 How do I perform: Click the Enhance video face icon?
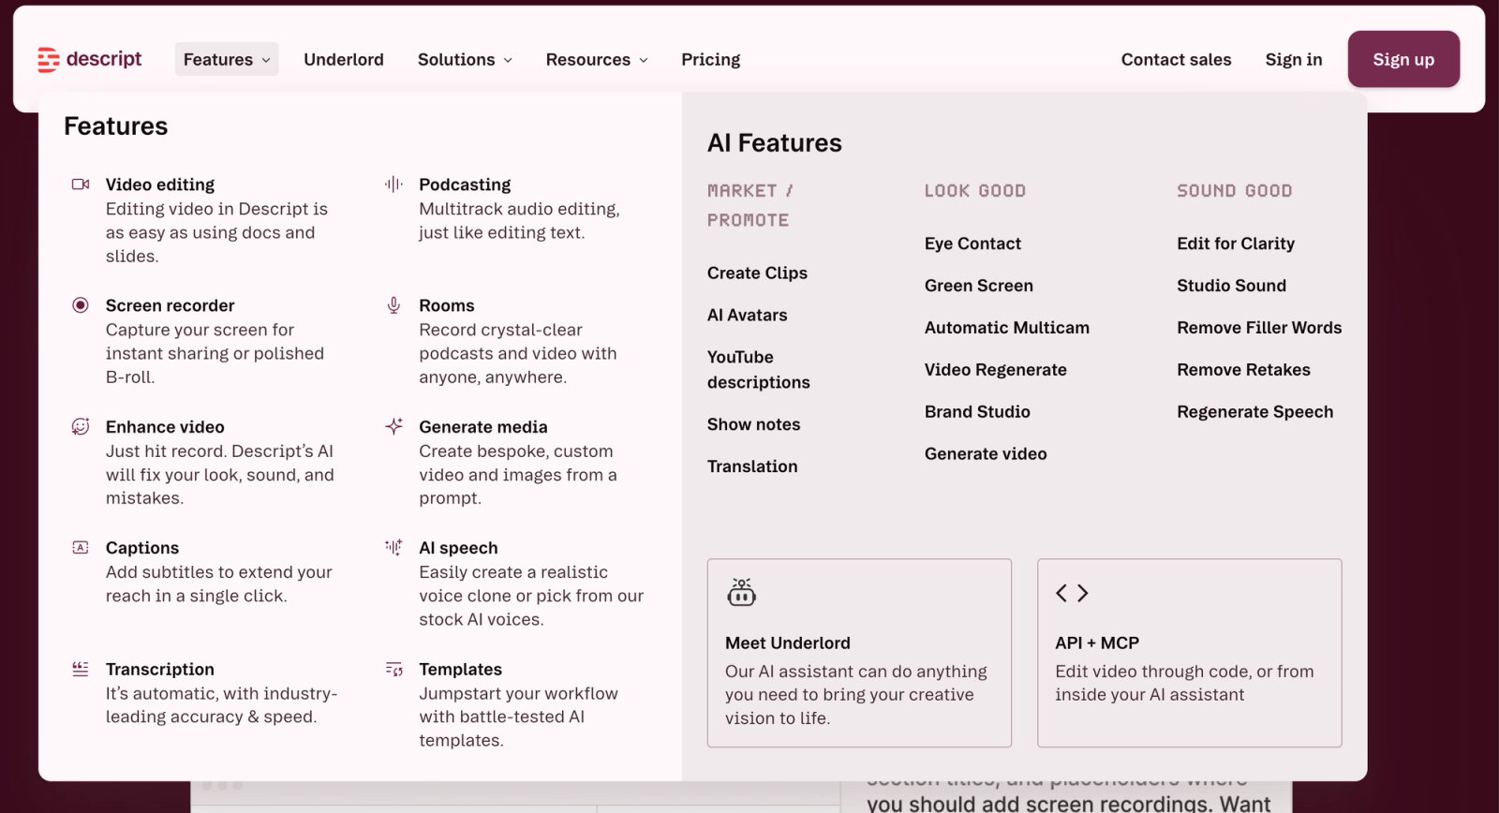[81, 426]
